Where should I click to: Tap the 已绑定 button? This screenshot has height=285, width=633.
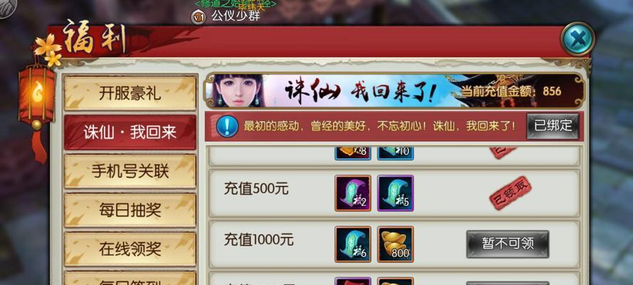click(553, 126)
